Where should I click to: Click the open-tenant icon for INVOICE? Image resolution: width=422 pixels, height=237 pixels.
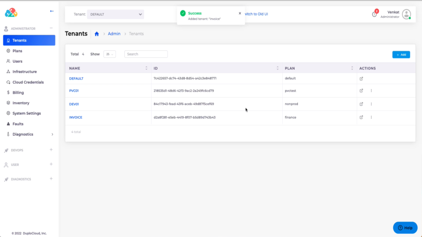coord(361,117)
